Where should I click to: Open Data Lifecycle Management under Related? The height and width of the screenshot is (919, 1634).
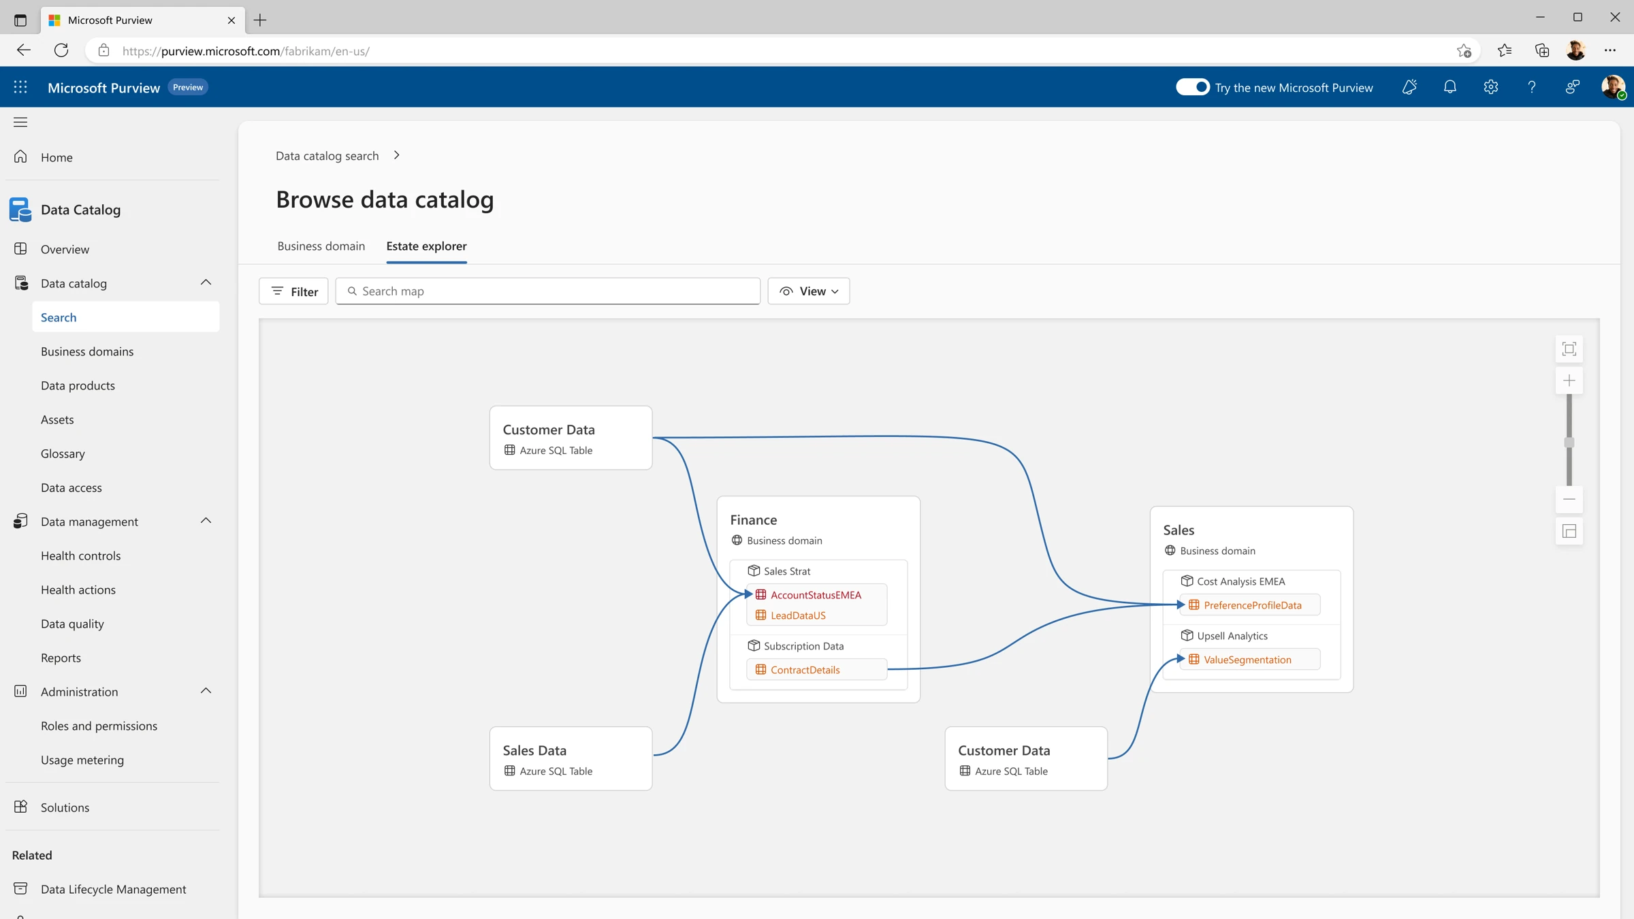pyautogui.click(x=113, y=889)
